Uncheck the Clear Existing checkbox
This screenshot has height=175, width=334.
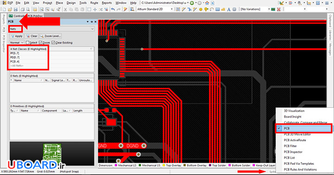[x=53, y=43]
